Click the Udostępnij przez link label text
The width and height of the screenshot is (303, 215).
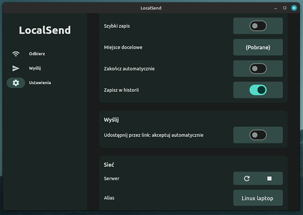[x=153, y=135]
